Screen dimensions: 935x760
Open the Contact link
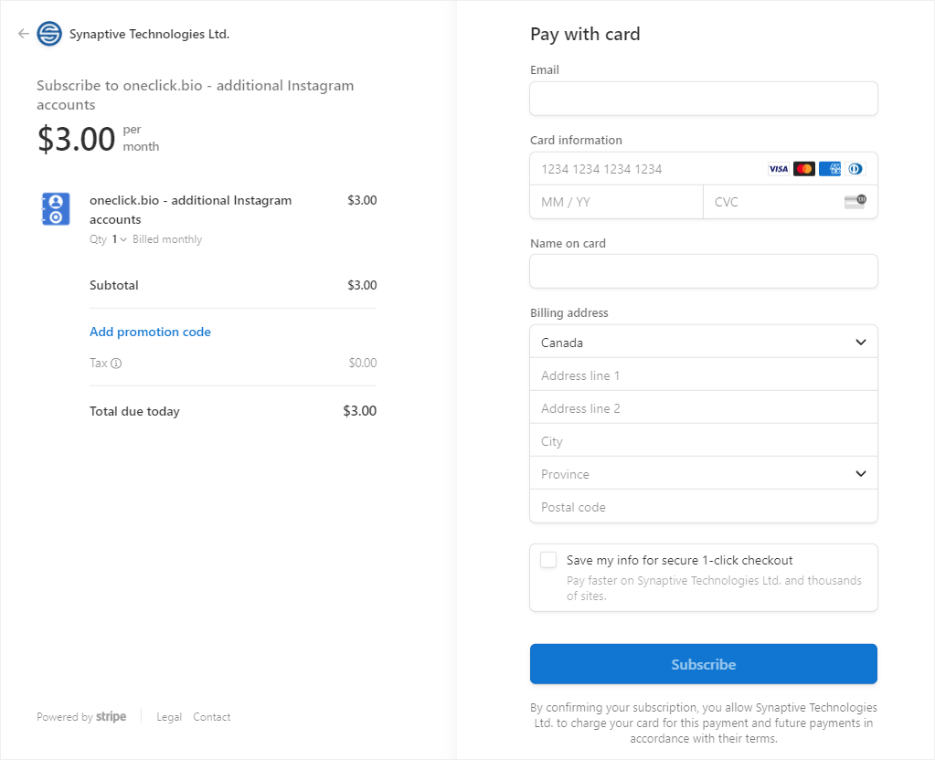coord(212,717)
